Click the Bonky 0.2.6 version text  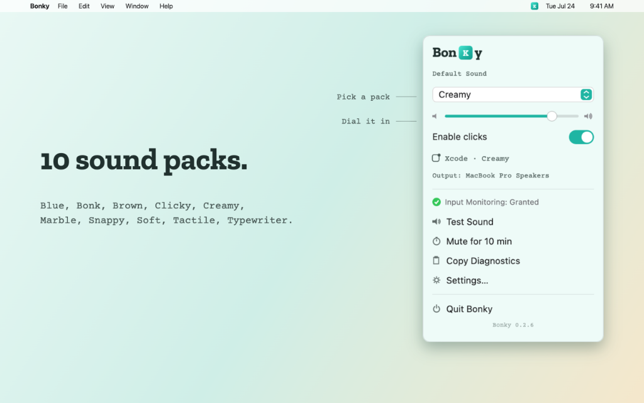[x=513, y=325]
